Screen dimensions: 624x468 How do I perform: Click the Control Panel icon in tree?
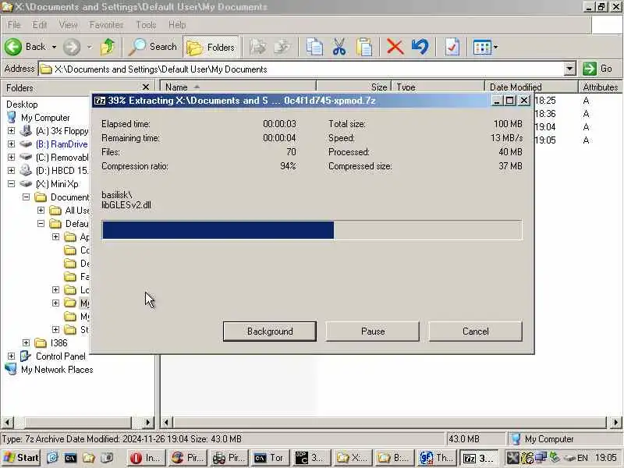26,356
